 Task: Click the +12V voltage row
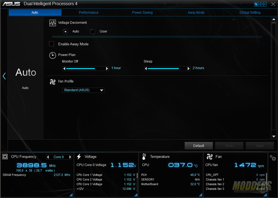(x=106, y=189)
